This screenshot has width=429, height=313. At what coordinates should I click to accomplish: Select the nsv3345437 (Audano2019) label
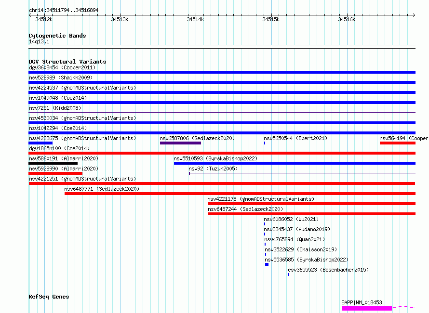(297, 229)
